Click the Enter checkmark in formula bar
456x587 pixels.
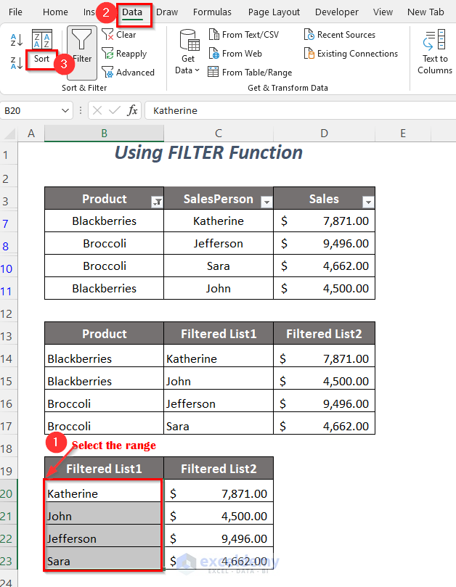pyautogui.click(x=114, y=111)
